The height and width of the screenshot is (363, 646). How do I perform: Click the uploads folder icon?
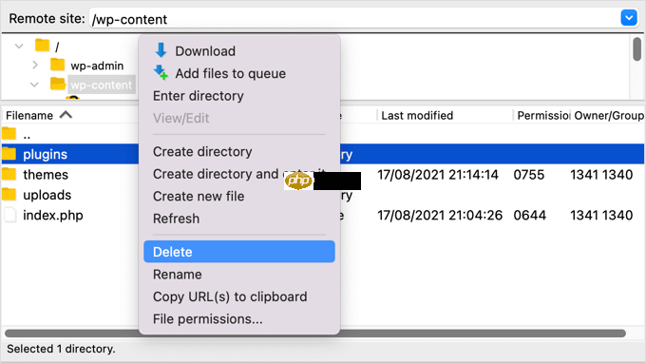pyautogui.click(x=9, y=194)
